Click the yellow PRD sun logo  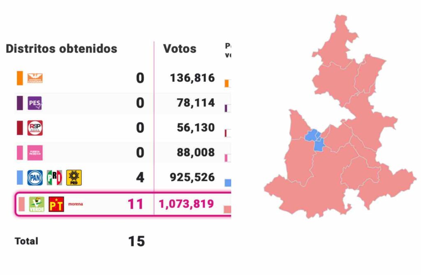[x=74, y=178]
